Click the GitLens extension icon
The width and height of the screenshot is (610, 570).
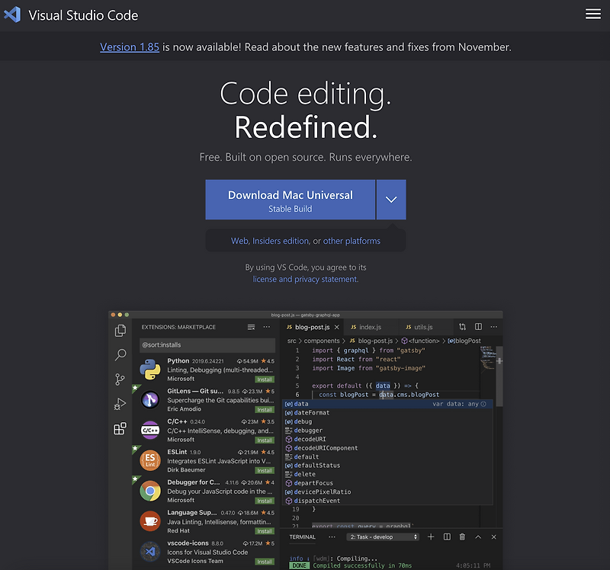click(x=150, y=400)
